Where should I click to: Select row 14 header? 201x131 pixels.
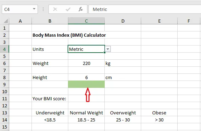click(x=5, y=120)
